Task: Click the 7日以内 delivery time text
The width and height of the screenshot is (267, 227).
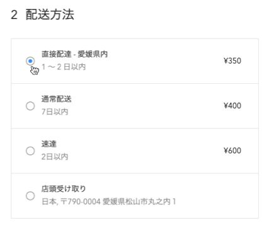Action: click(55, 112)
